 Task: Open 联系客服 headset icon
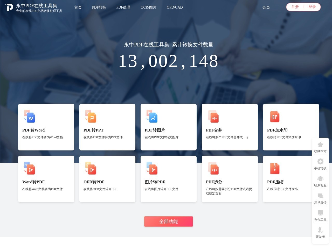point(320,179)
